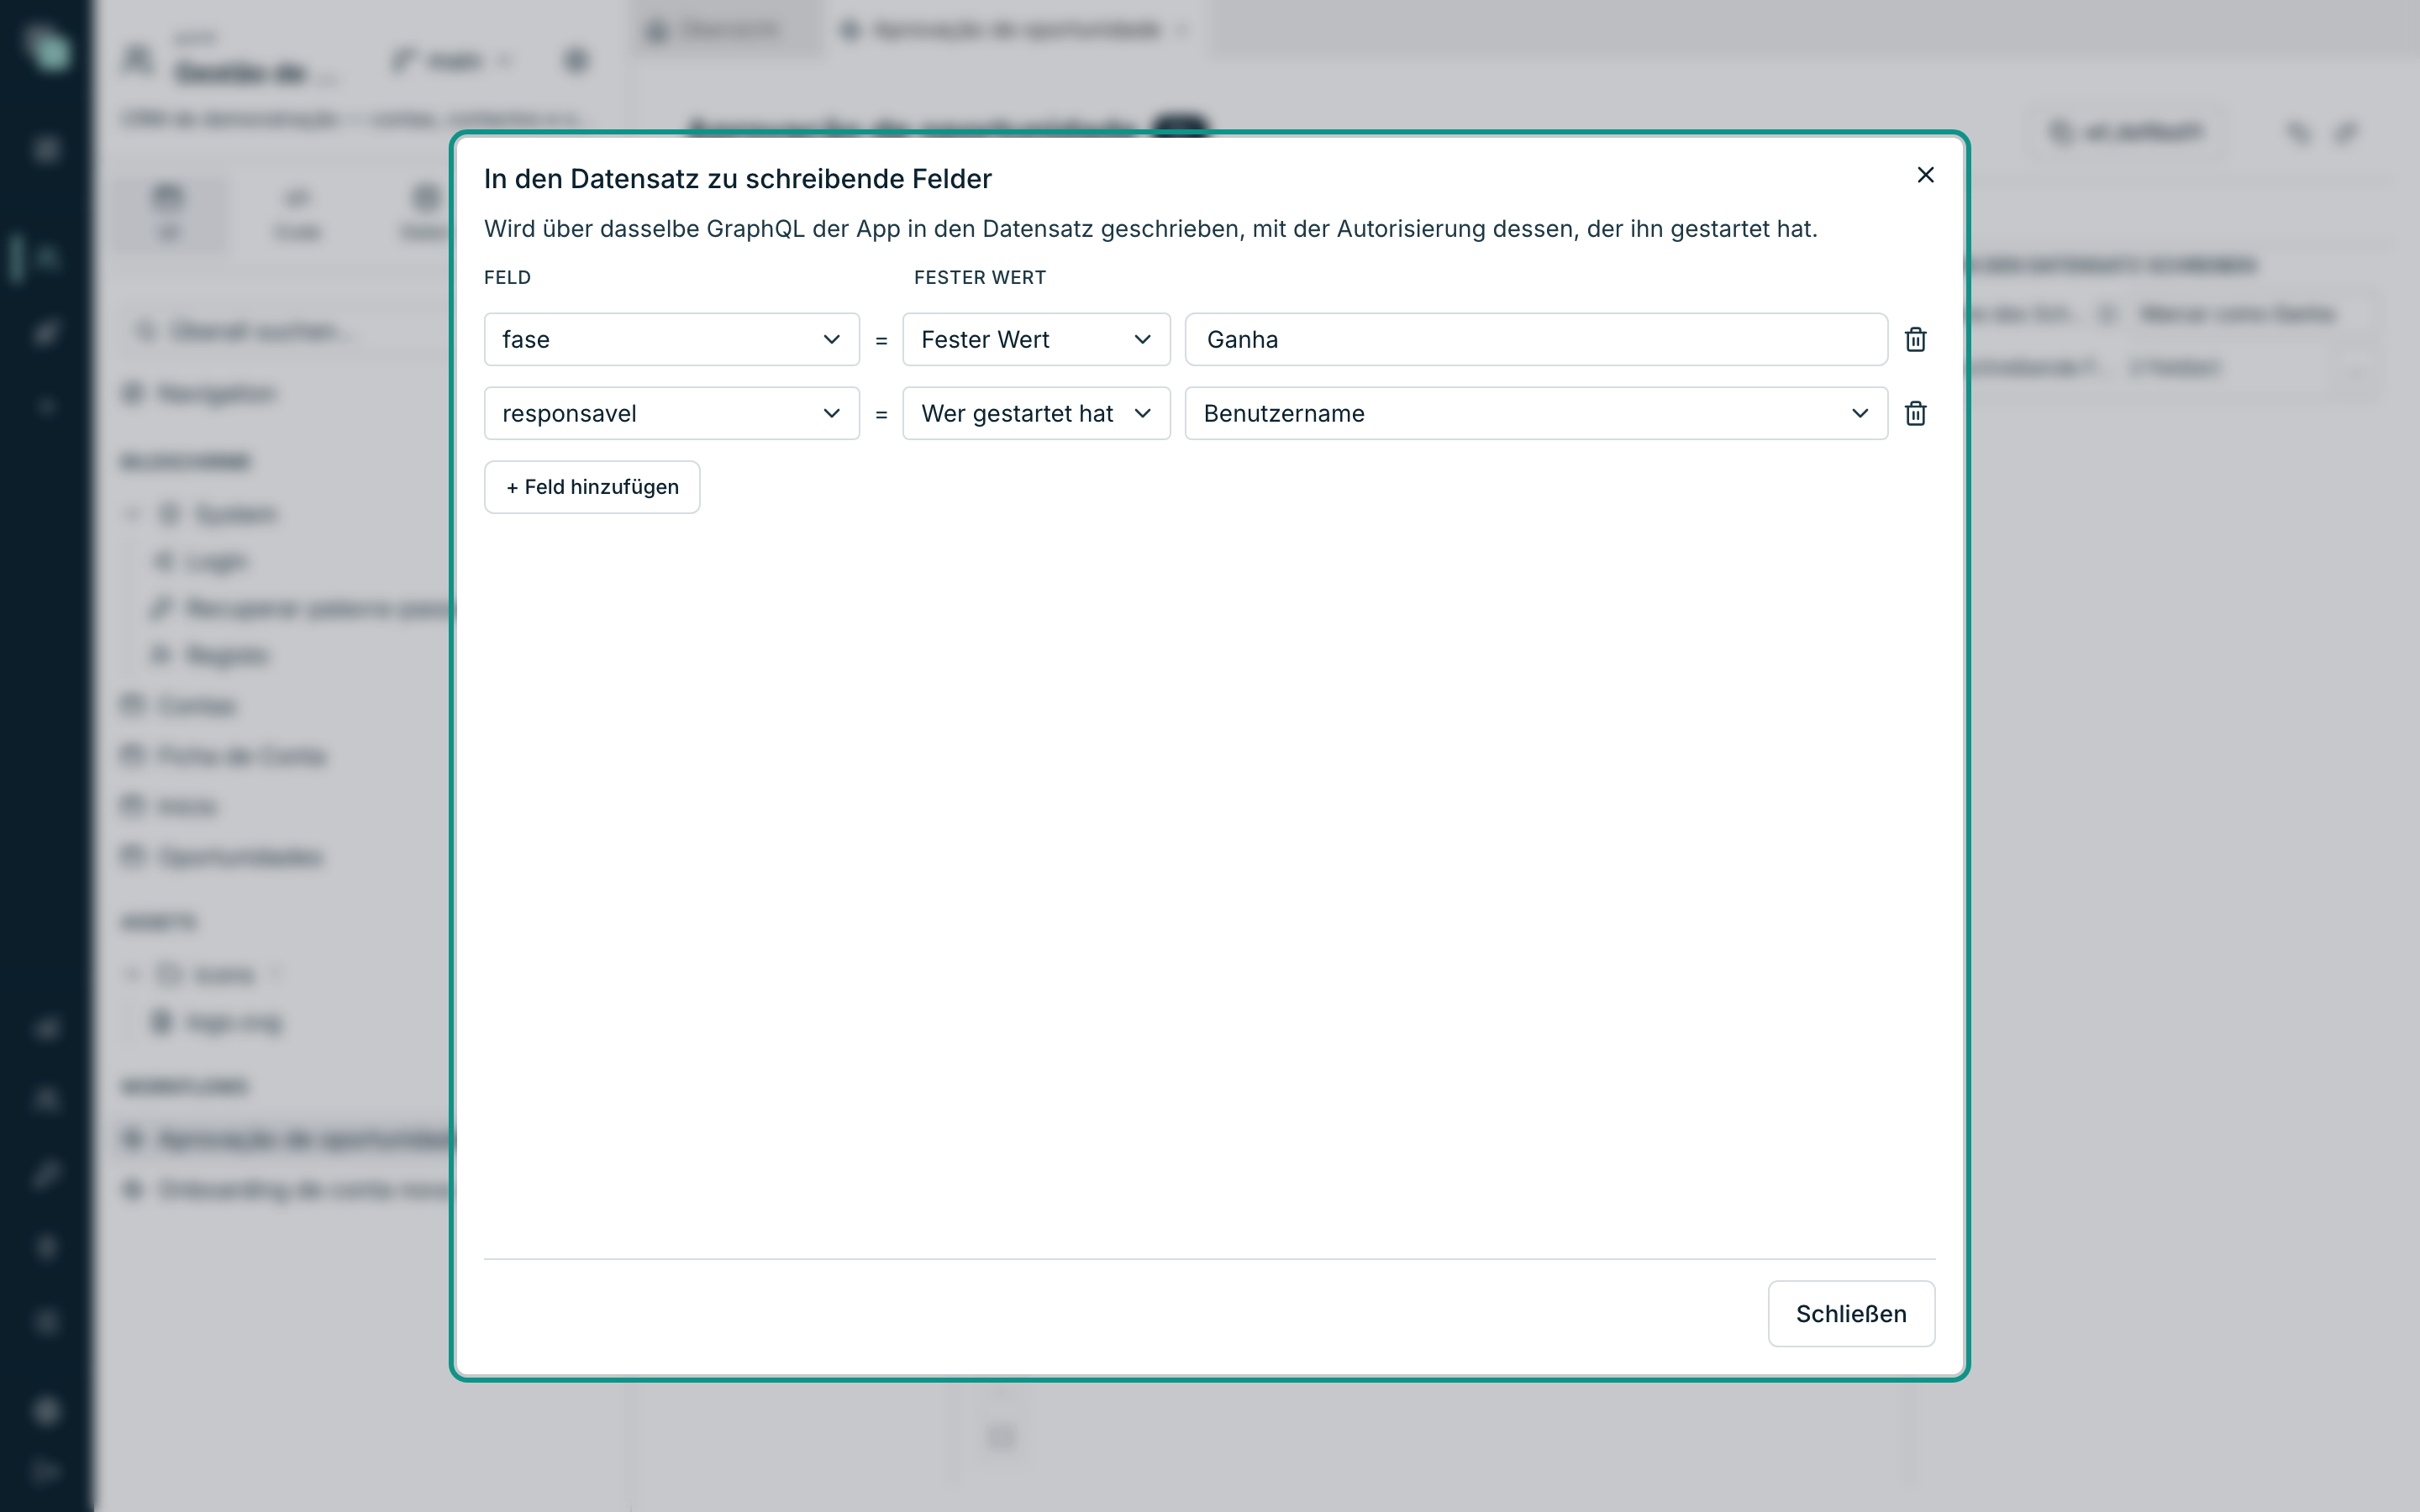Click the Schließen button
Viewport: 2420px width, 1512px height.
1851,1314
